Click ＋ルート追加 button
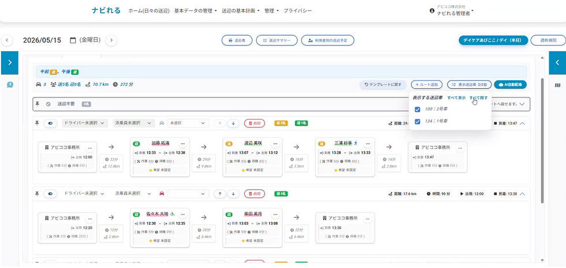This screenshot has height=268, width=566. 427,85
